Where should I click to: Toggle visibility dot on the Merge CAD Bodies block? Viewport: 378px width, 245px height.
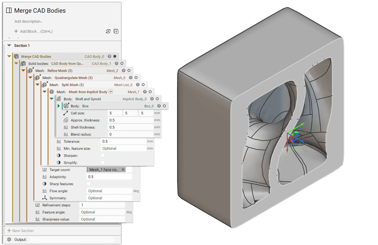click(115, 56)
